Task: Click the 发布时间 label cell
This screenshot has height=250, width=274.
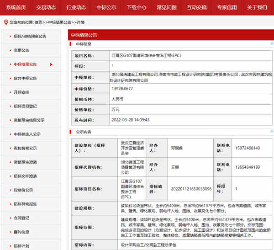Action: (x=90, y=120)
